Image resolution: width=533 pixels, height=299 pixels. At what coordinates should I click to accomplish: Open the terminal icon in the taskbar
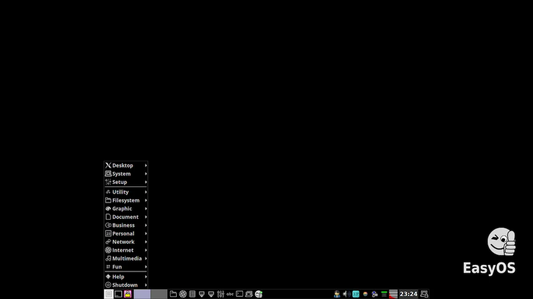(x=239, y=294)
